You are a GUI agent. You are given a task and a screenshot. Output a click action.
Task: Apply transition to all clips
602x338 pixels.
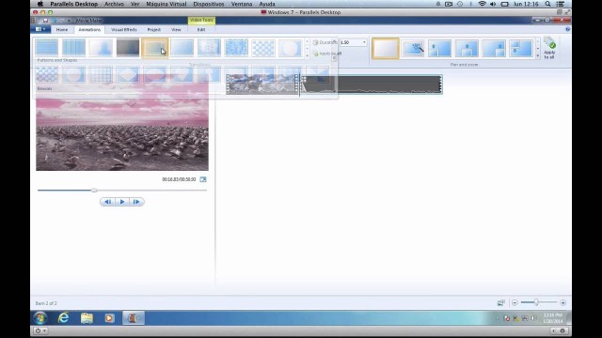click(x=327, y=54)
